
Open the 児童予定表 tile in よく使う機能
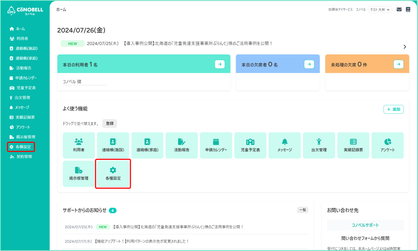[x=250, y=145]
